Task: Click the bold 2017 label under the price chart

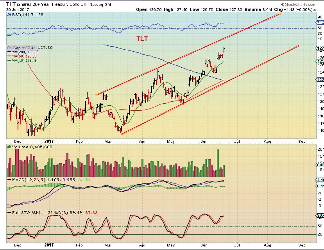Action: pyautogui.click(x=49, y=142)
